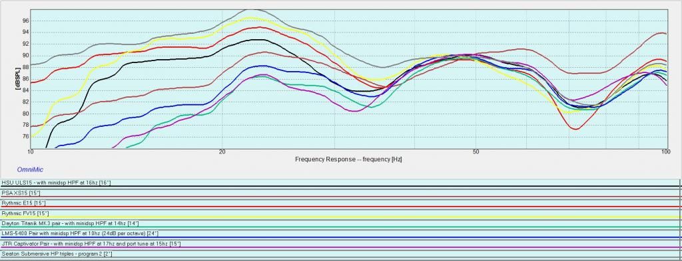Screen dimensions: 682x261
Task: Click the 78 value on the dB axis
Action: tap(26, 126)
